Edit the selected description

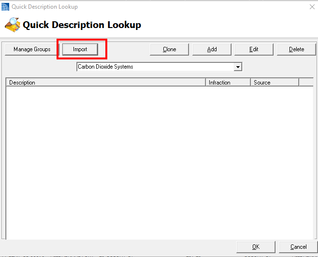pos(254,49)
